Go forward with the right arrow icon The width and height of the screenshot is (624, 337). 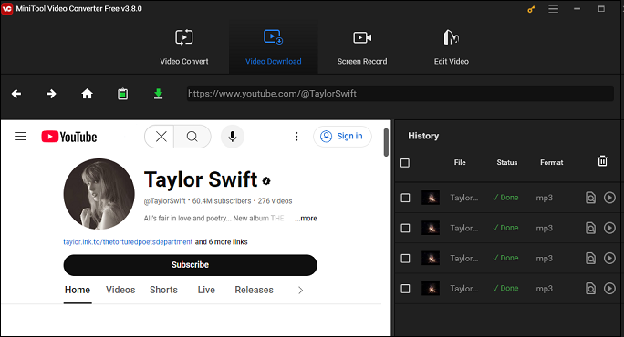51,94
